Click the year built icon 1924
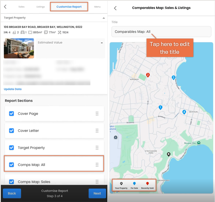The width and height of the screenshot is (215, 202). (x=59, y=32)
